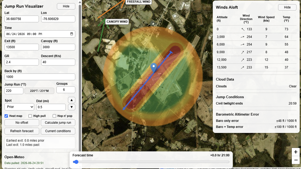
Task: Click the FREEFALL WIND label on map
Action: click(138, 2)
